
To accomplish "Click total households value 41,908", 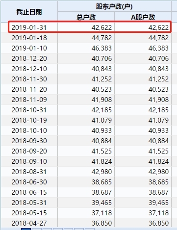I will click(x=101, y=100).
